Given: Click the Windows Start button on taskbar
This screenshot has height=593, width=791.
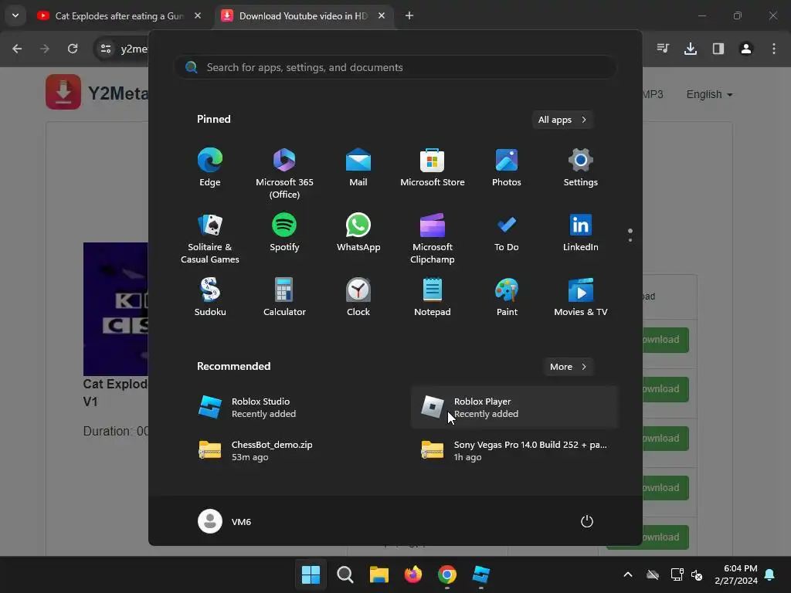Looking at the screenshot, I should coord(311,574).
